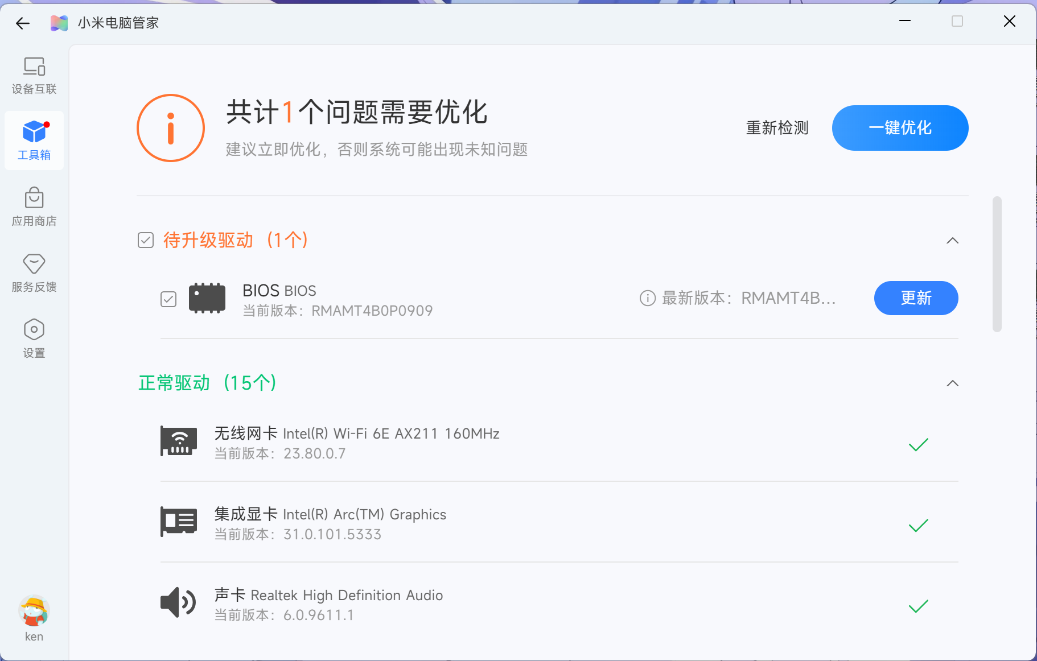The width and height of the screenshot is (1037, 661).
Task: Collapse the 正常驱动 section
Action: 952,383
